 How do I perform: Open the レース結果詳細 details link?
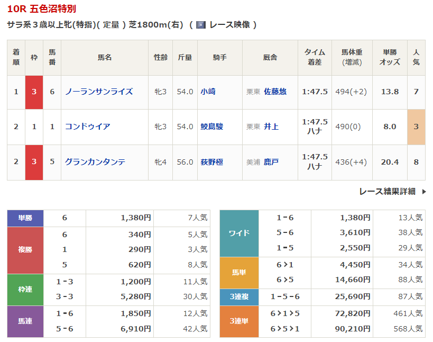pyautogui.click(x=387, y=192)
